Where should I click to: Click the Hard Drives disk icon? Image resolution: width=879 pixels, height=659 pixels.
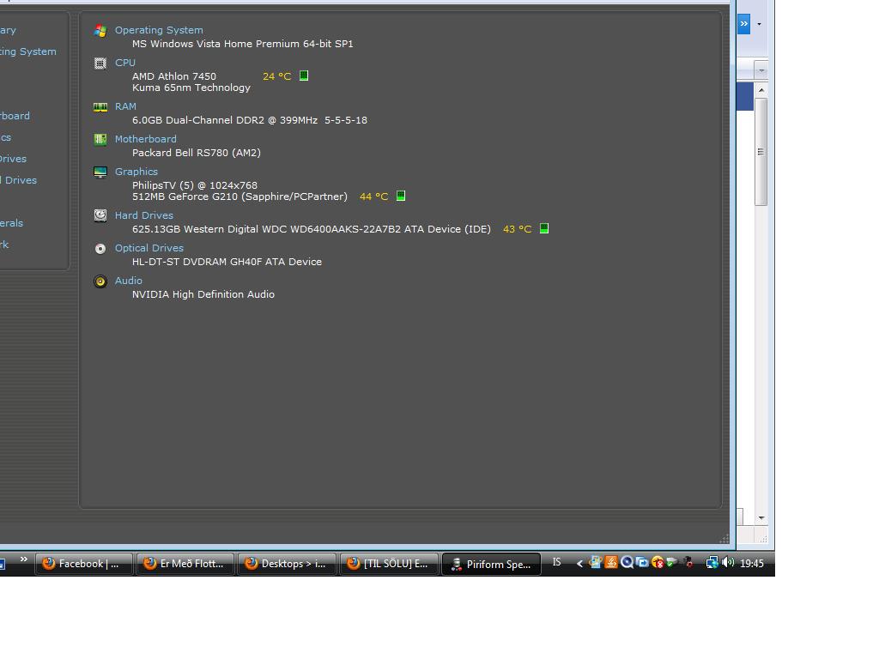point(100,215)
